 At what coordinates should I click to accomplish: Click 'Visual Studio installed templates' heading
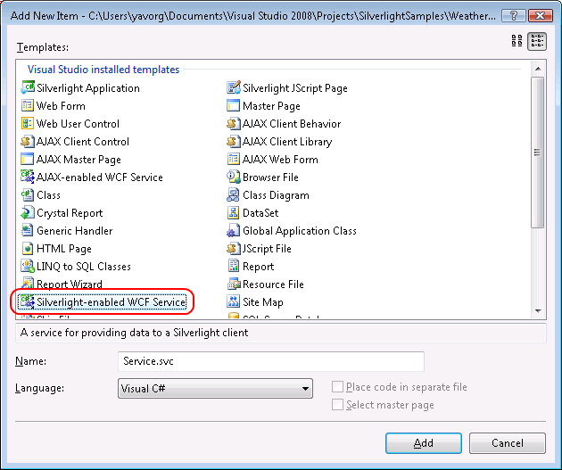tap(103, 70)
